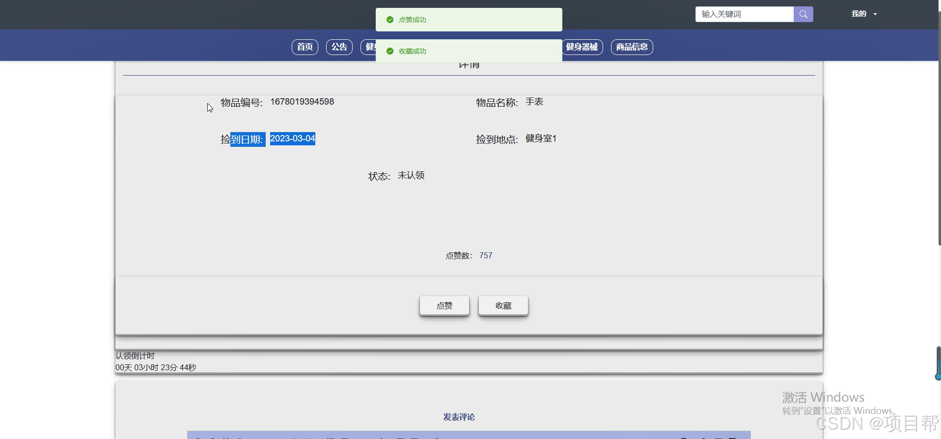This screenshot has width=941, height=439.
Task: Click the highlighted date 2023-03-04
Action: (x=293, y=138)
